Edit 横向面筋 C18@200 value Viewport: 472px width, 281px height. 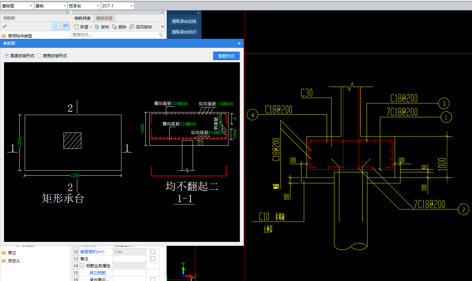click(180, 104)
